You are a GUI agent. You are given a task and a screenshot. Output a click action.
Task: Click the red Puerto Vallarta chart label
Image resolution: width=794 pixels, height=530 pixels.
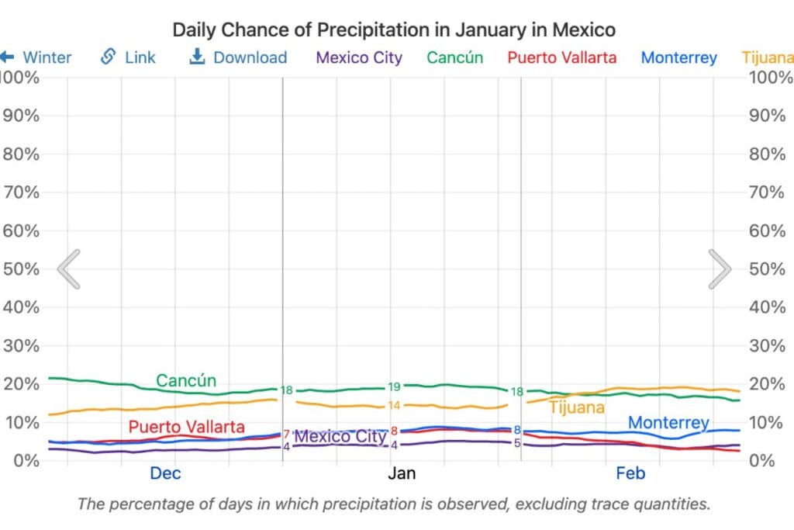(x=186, y=427)
